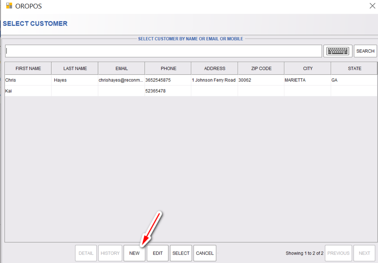Click the HISTORY button
Screen dimensions: 378x263
(110, 253)
